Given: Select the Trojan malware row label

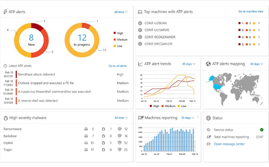Looking at the screenshot, I should tap(8, 150).
